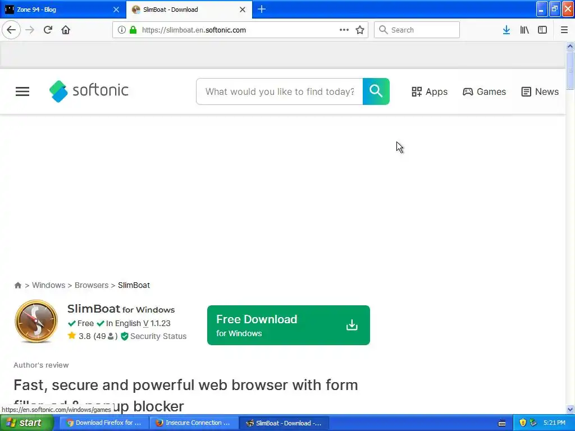Click the yellow security shield tray icon
The height and width of the screenshot is (431, 575).
click(x=523, y=423)
